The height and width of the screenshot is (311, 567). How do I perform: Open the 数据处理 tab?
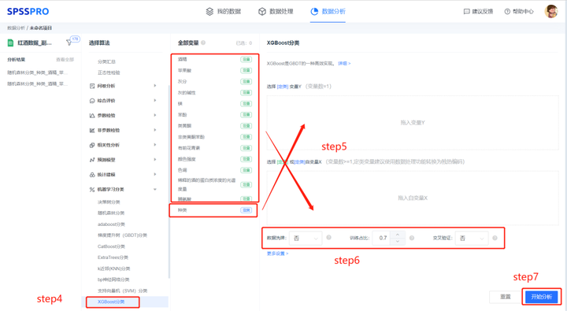point(276,12)
